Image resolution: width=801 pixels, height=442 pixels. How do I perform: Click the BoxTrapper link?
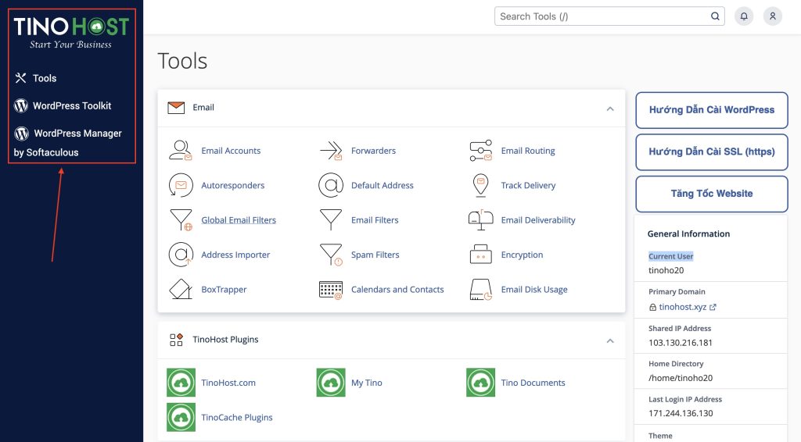[224, 290]
